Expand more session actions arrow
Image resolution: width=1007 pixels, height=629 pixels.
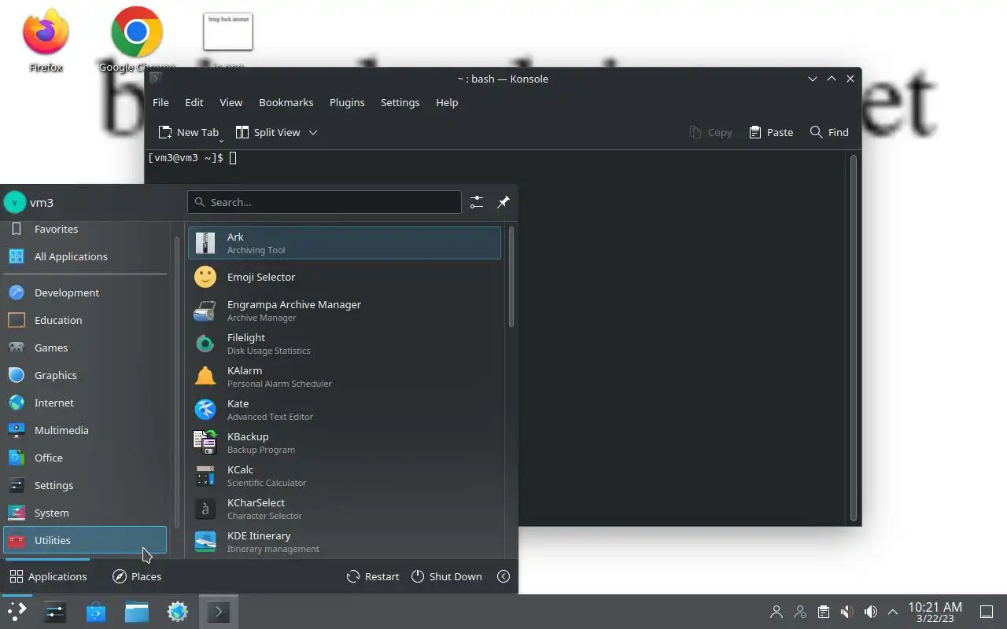pyautogui.click(x=503, y=576)
